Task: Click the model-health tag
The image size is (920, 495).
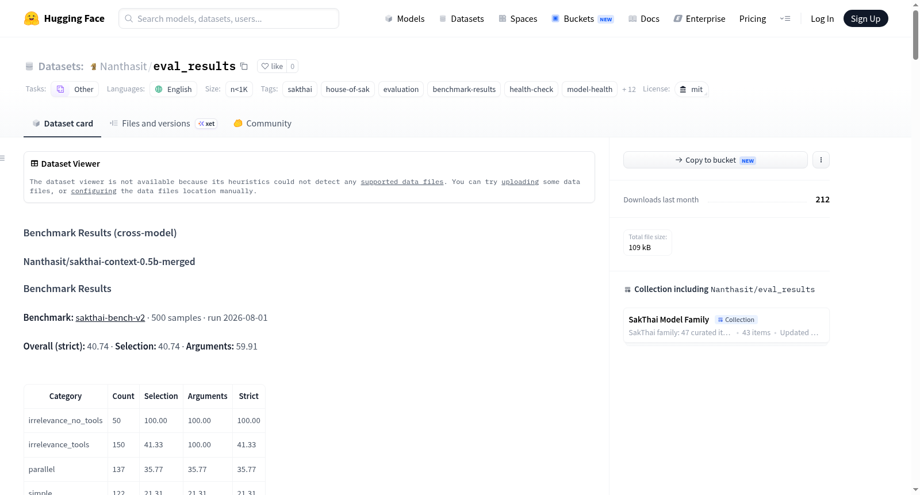Action: click(590, 89)
